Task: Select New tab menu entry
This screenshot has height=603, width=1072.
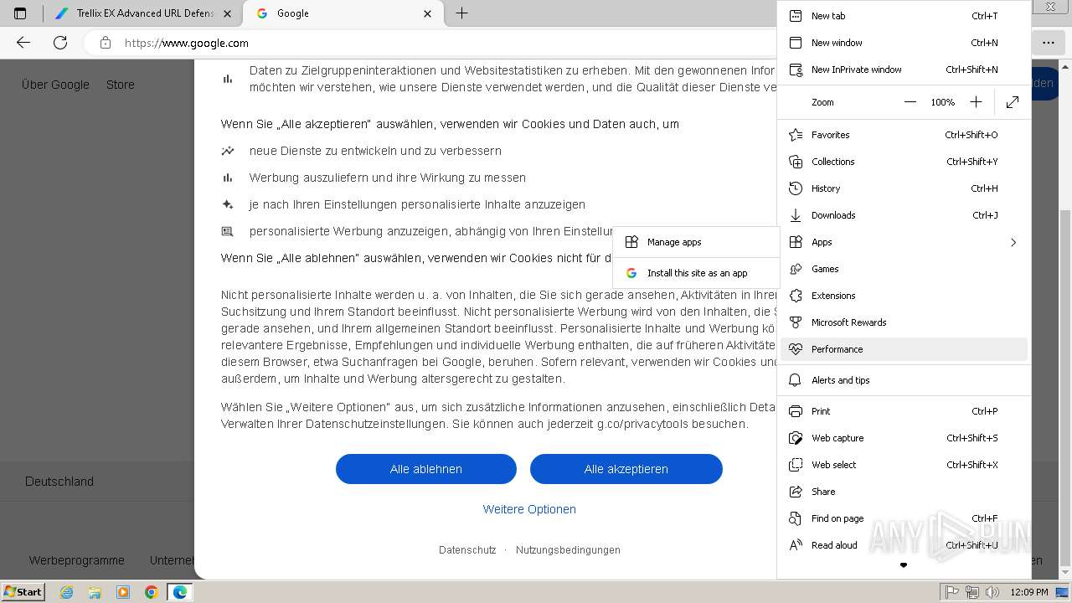Action: (904, 16)
